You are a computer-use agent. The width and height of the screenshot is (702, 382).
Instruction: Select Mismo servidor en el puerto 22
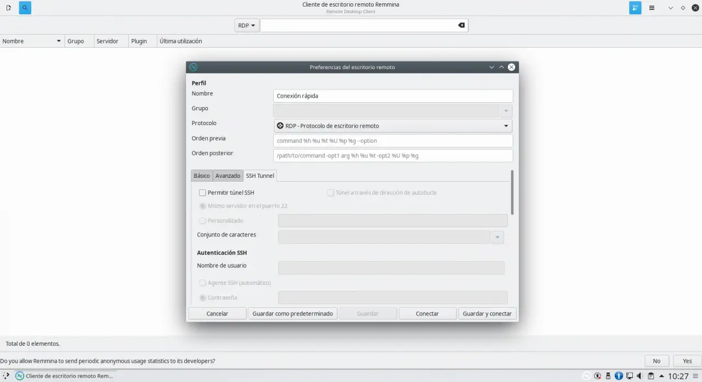pyautogui.click(x=202, y=206)
